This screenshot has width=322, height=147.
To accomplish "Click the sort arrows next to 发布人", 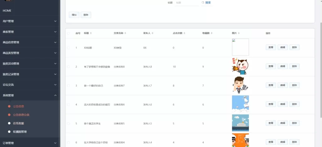I will pos(153,33).
